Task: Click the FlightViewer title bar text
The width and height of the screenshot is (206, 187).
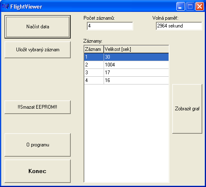Action: click(26, 7)
